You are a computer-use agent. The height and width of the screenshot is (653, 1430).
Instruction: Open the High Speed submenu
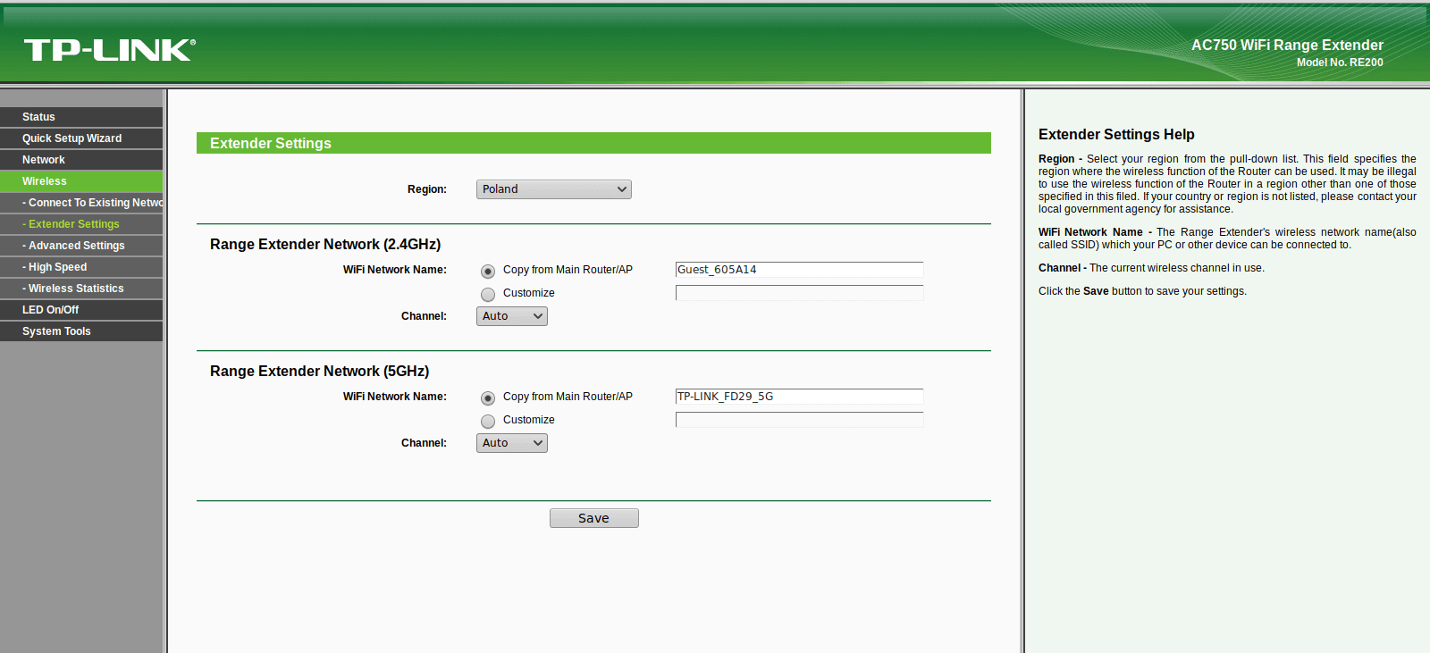coord(81,267)
